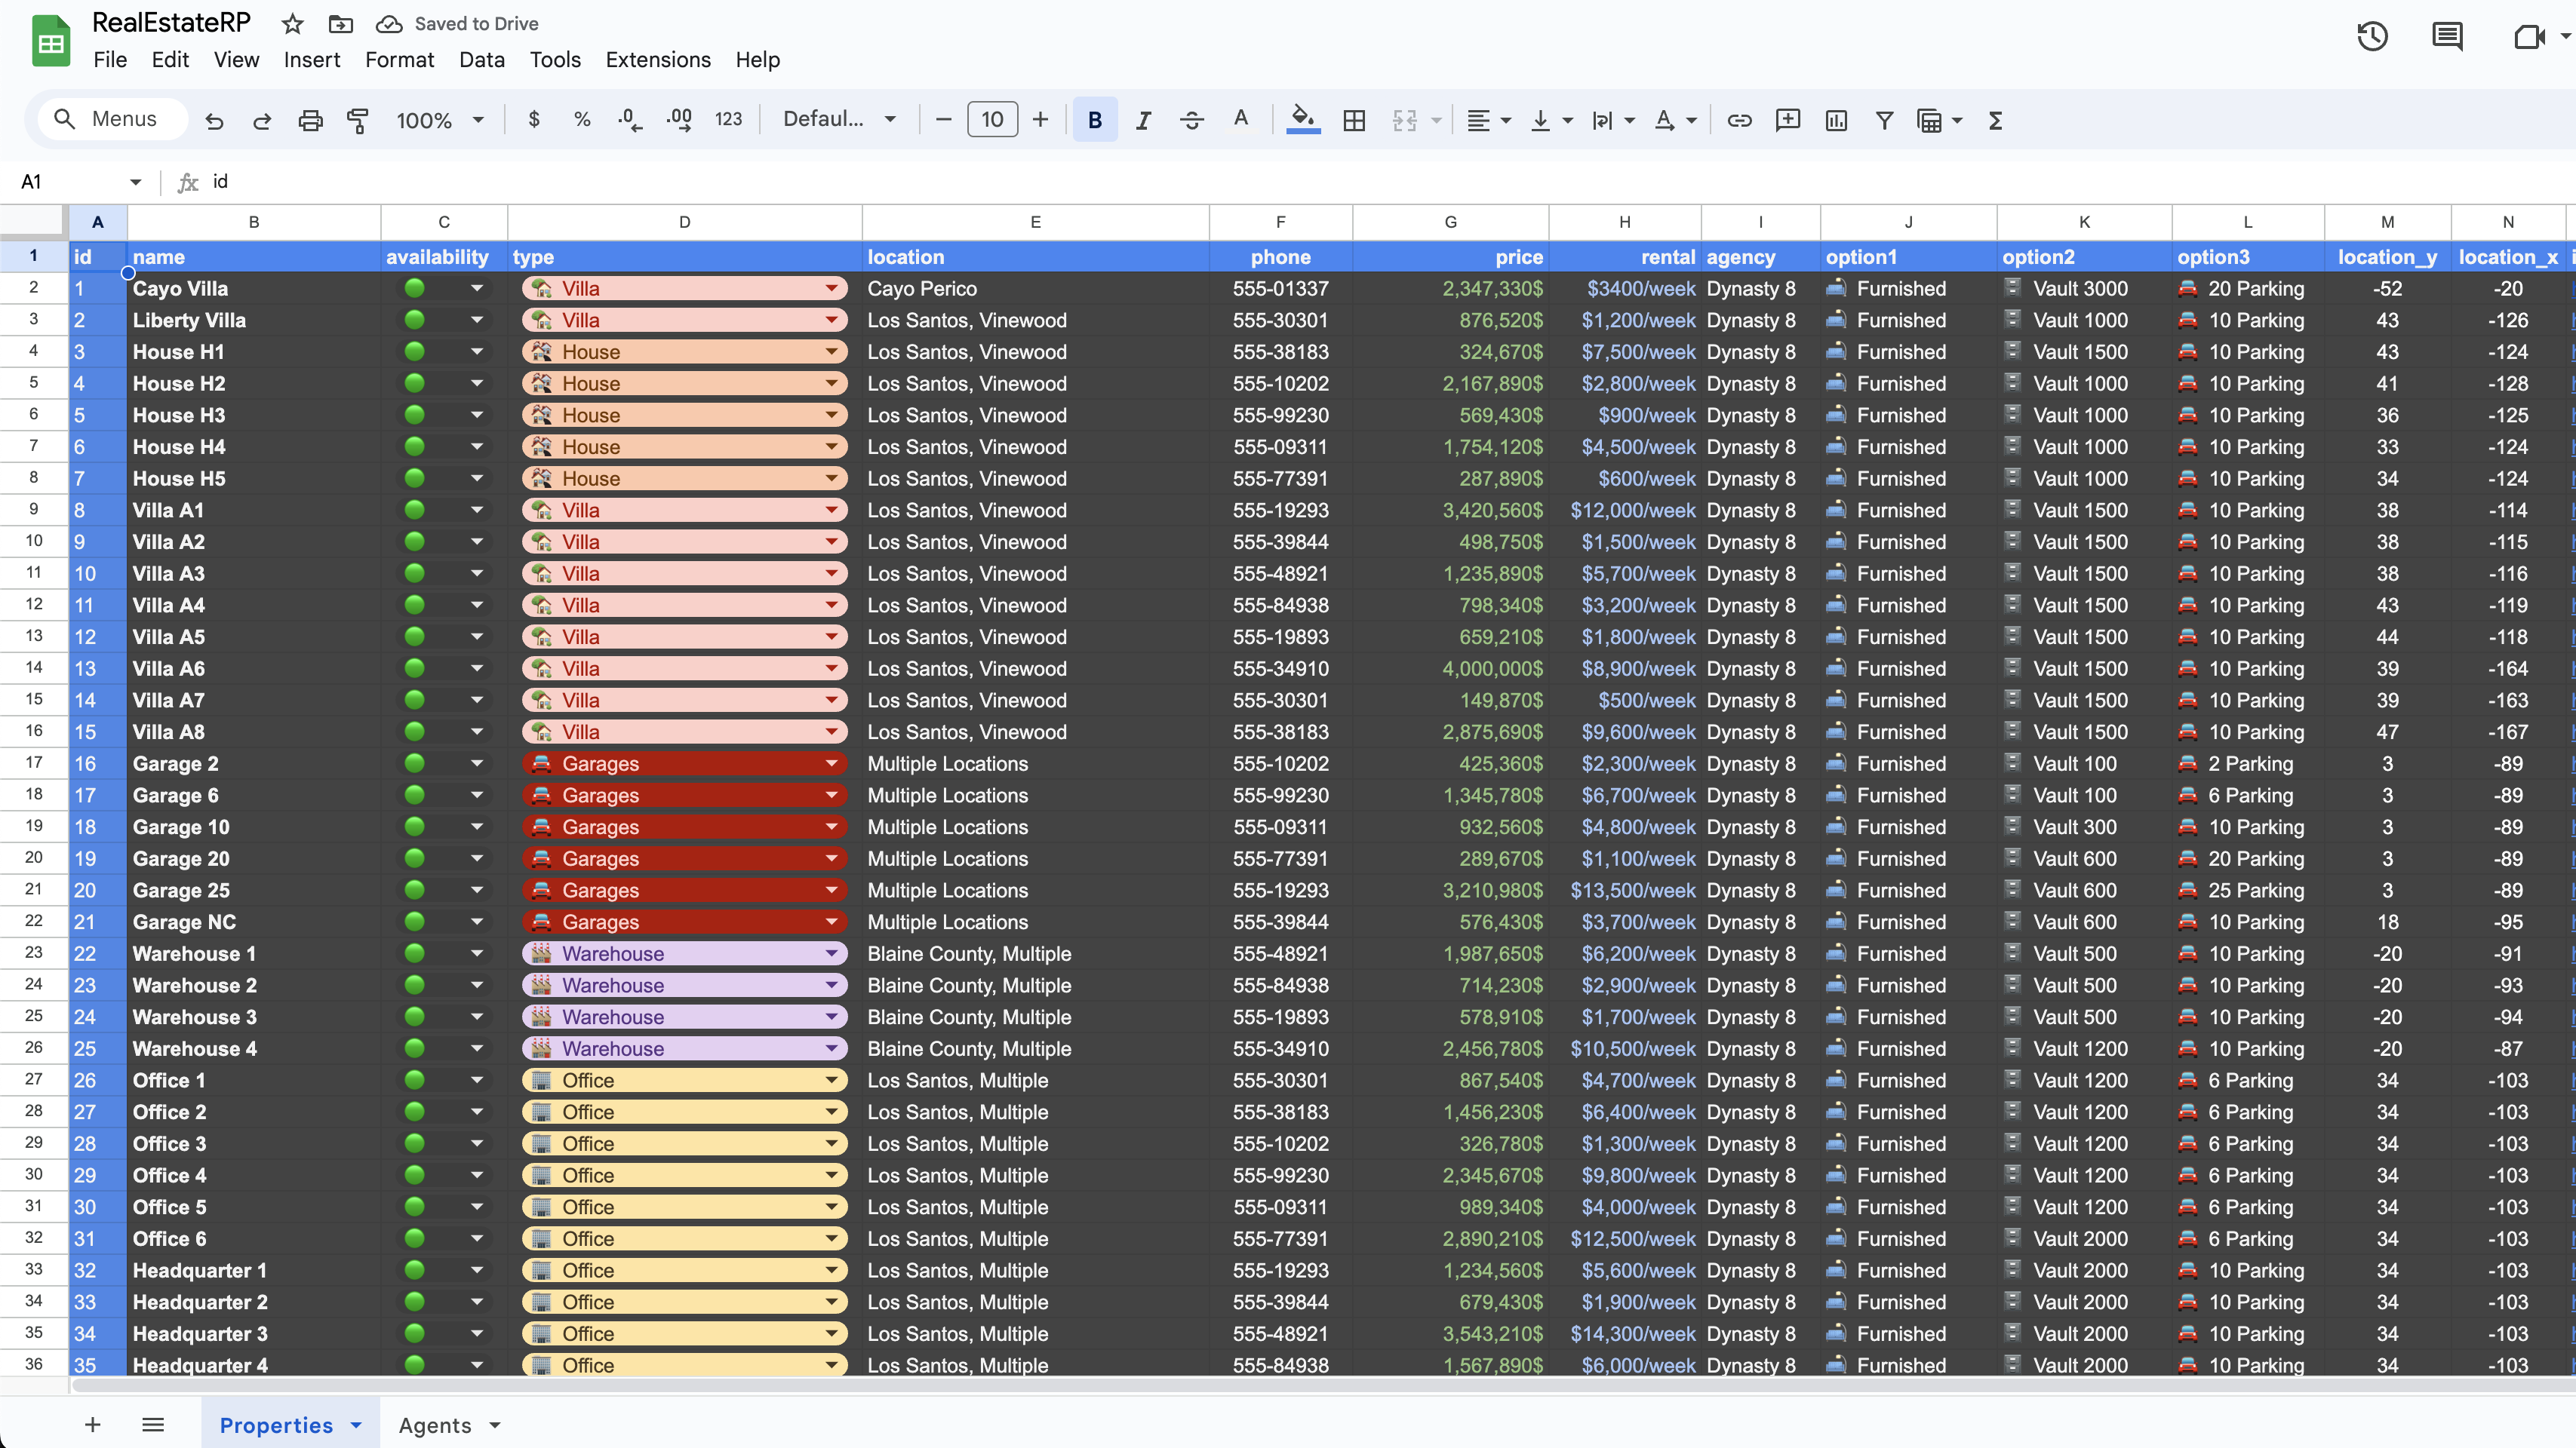
Task: Open availability dropdown for Garage 2
Action: (477, 763)
